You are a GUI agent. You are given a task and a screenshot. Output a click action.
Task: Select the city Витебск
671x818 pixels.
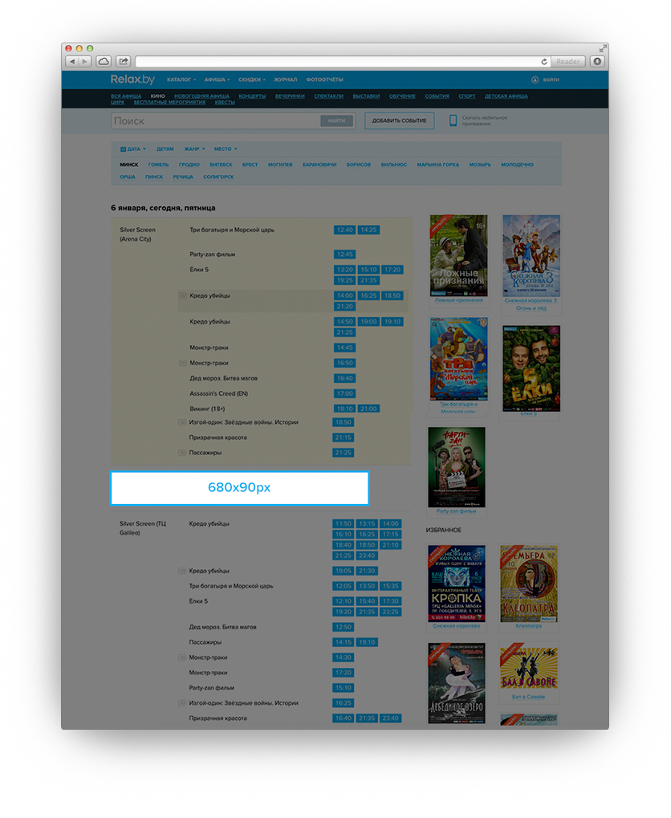[x=221, y=165]
